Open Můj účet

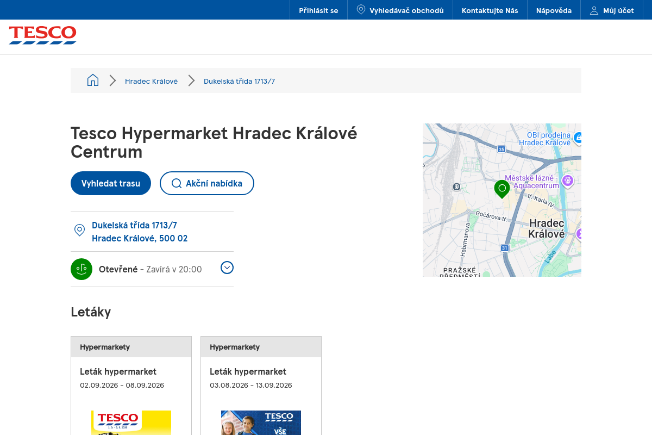(x=612, y=10)
